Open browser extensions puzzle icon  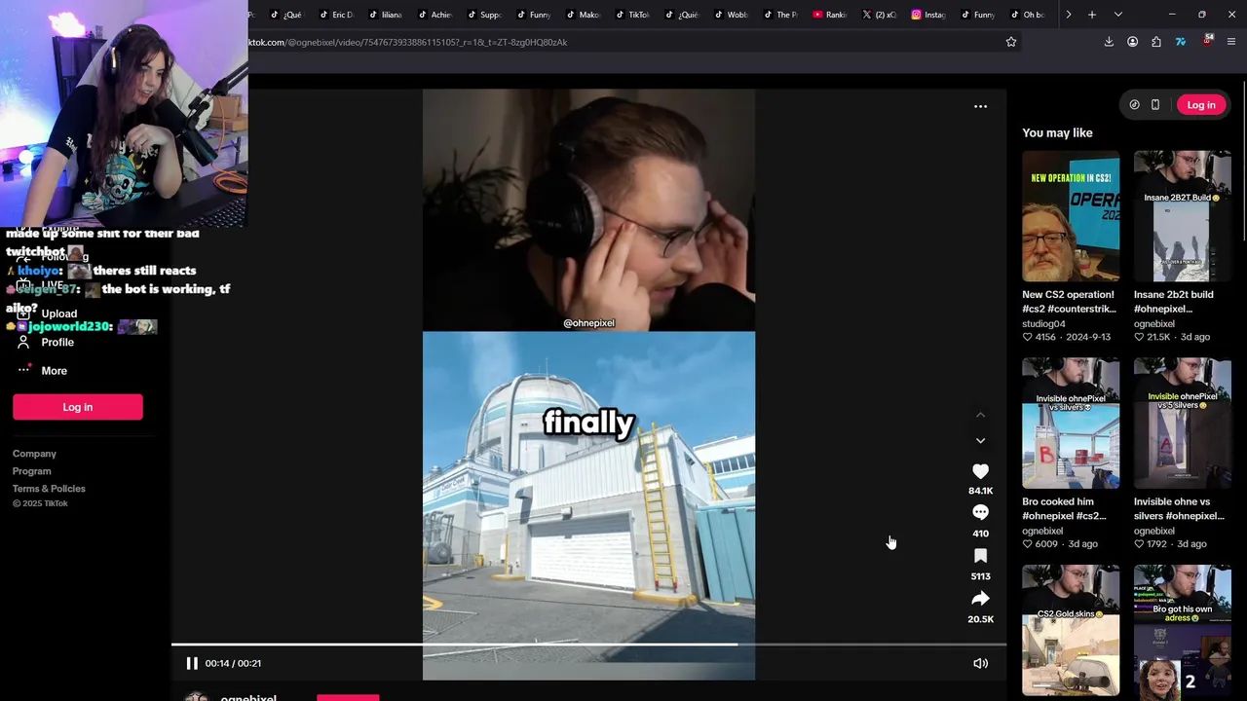click(1156, 42)
